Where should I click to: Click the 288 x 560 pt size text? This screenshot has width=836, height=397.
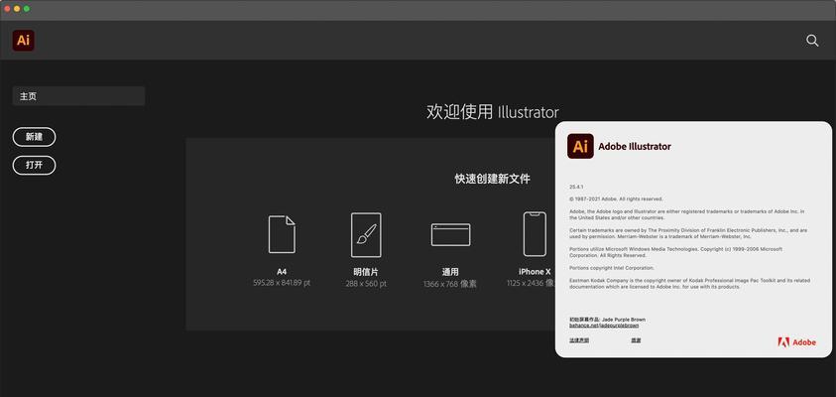coord(366,284)
